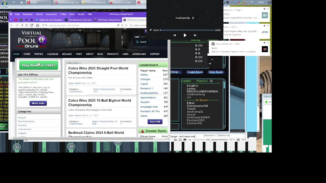Viewport: 326px width, 183px height.
Task: Open page actions code icon in status bar
Action: click(x=189, y=140)
